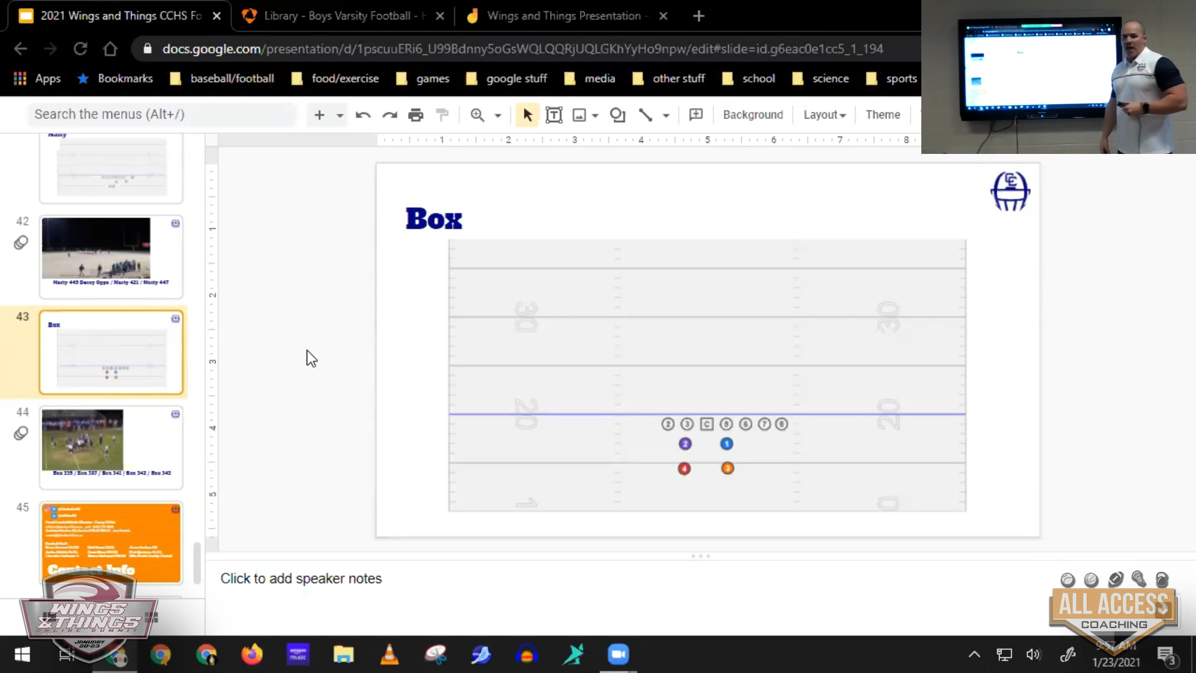1196x673 pixels.
Task: Open the Windows Start menu
Action: [22, 654]
